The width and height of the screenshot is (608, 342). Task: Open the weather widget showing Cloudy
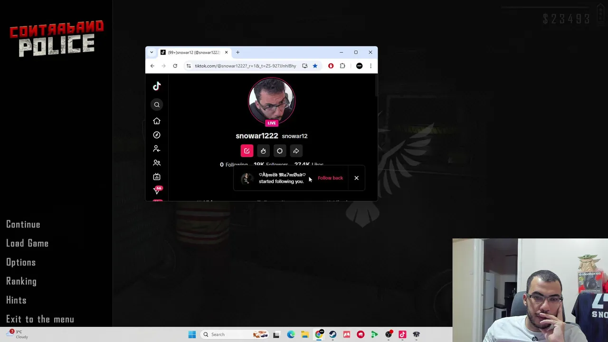[x=16, y=334]
